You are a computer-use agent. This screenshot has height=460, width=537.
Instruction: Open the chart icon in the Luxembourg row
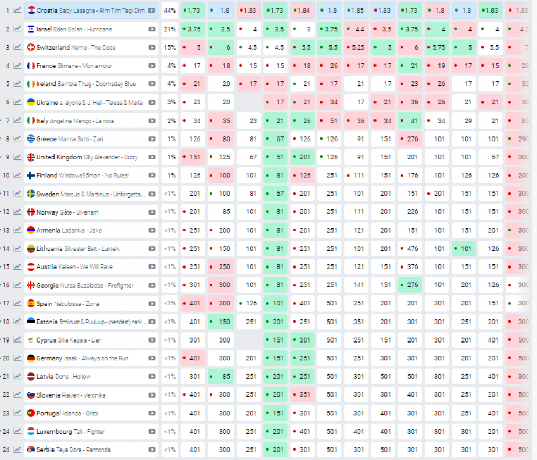tap(17, 431)
